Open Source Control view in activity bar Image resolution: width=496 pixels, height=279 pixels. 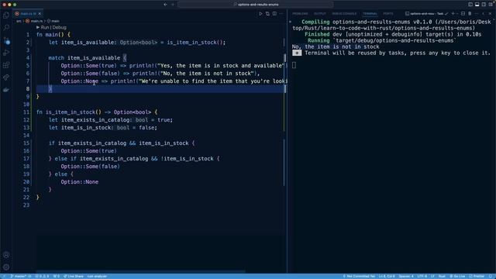pyautogui.click(x=6, y=40)
